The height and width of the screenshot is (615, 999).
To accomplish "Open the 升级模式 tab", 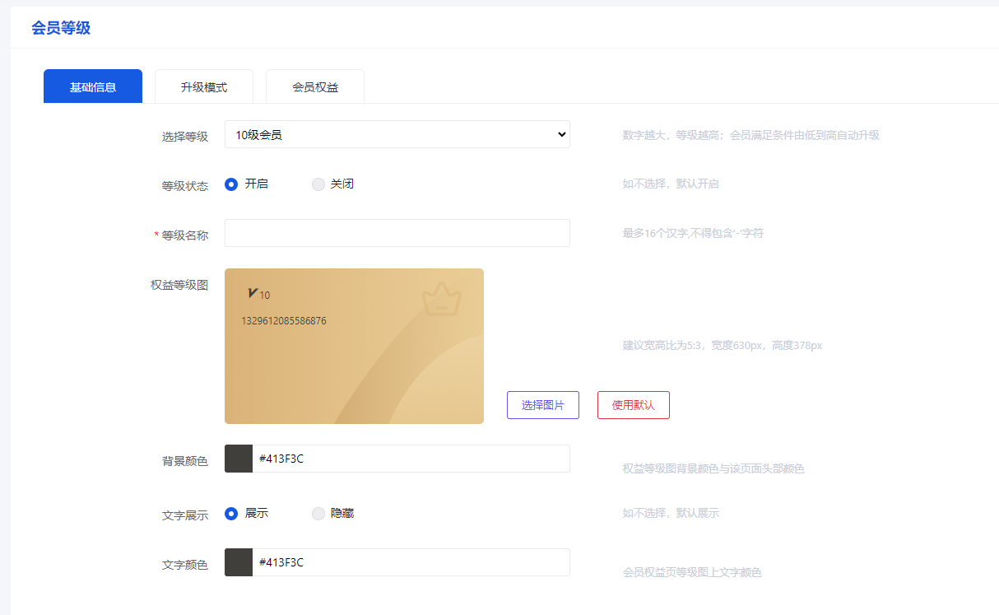I will (x=204, y=86).
